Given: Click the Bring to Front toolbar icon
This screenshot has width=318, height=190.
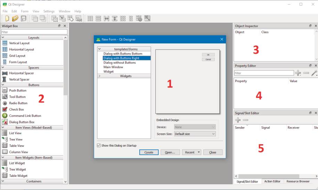Looking at the screenshot, I should [x=43, y=18].
